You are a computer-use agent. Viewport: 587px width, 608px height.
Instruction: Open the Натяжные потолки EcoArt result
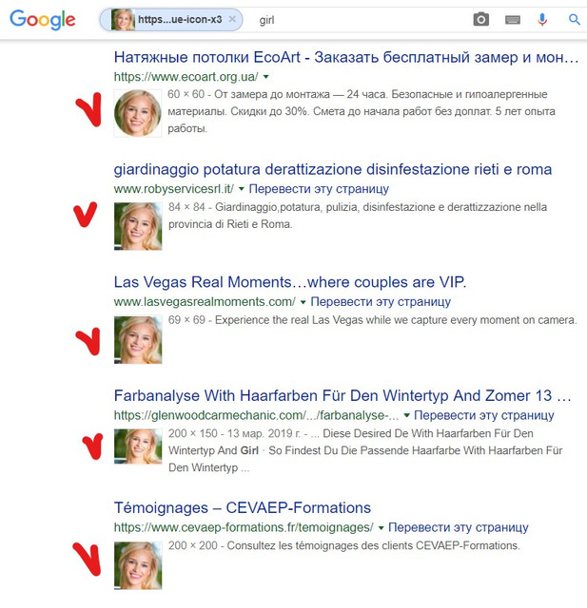pyautogui.click(x=346, y=57)
